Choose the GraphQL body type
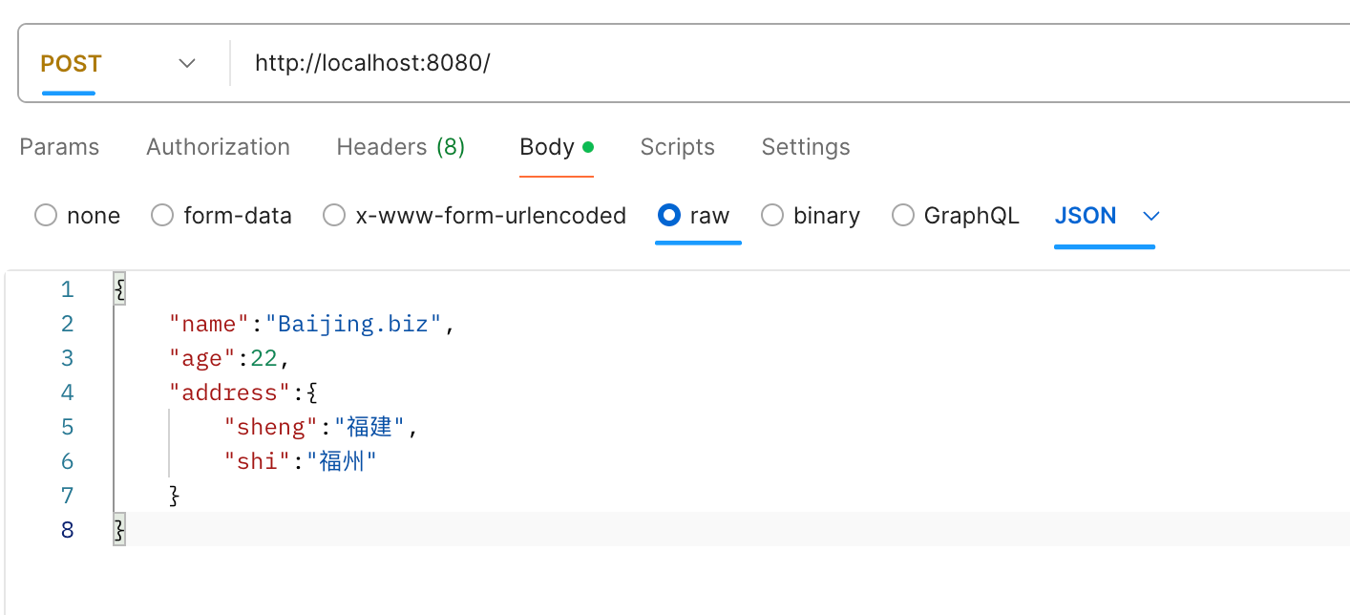 click(x=902, y=215)
